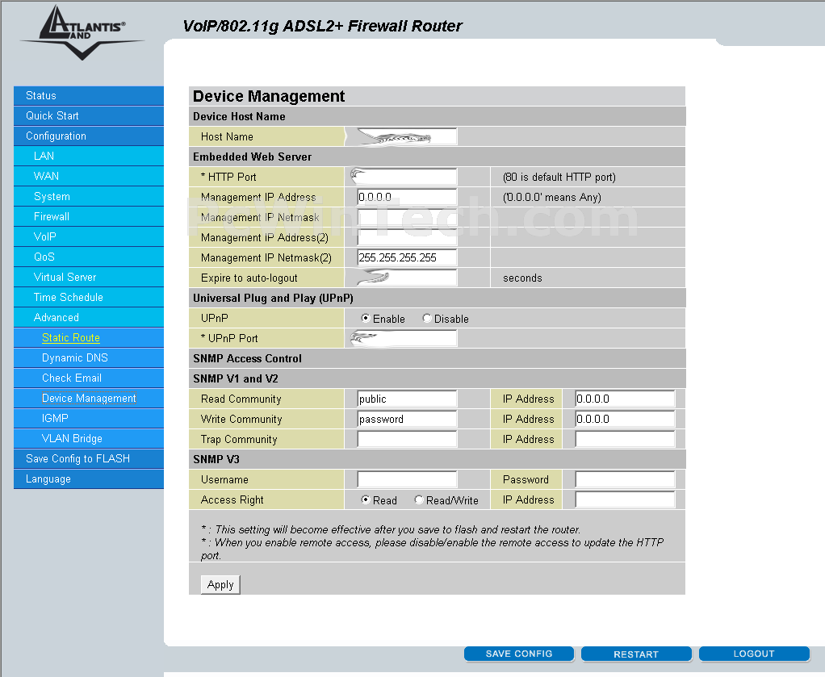Click the SAVE CONFIG button
Screen dimensions: 825x677
(519, 654)
